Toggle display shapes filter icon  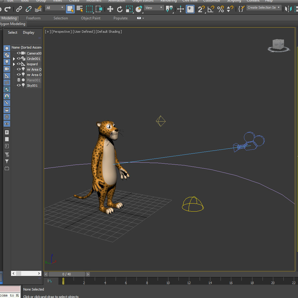[7, 55]
